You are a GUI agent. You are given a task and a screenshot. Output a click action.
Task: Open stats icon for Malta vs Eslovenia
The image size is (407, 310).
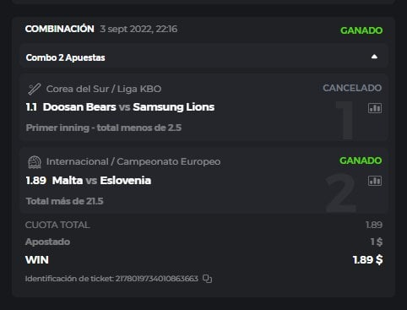(375, 181)
